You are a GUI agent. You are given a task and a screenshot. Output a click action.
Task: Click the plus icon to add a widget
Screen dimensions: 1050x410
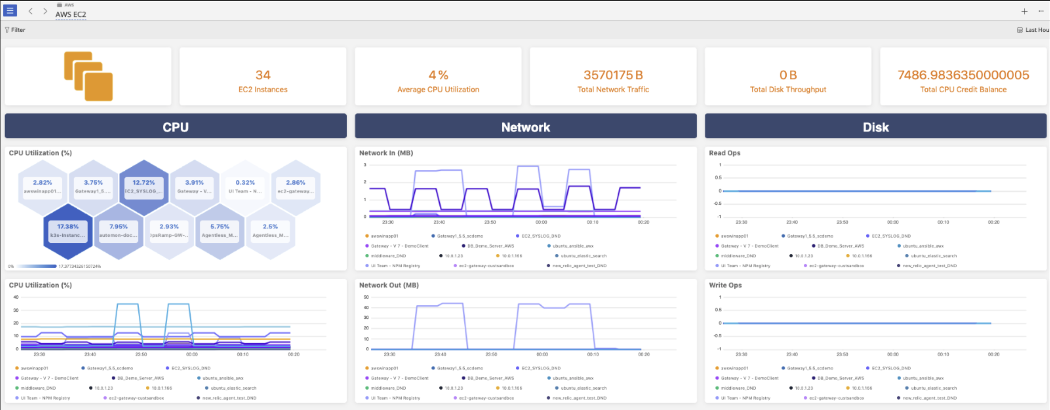1025,11
